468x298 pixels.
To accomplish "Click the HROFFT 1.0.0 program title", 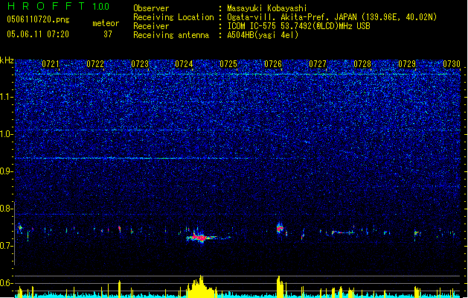I will pyautogui.click(x=59, y=6).
